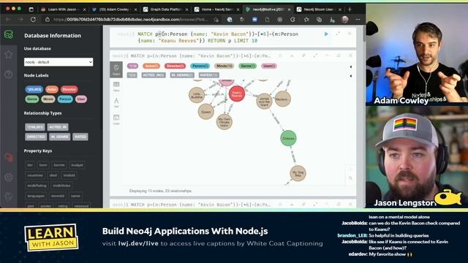Viewport: 468px width, 263px height.
Task: Collapse relationship type legend row arrow
Action: 351,76
